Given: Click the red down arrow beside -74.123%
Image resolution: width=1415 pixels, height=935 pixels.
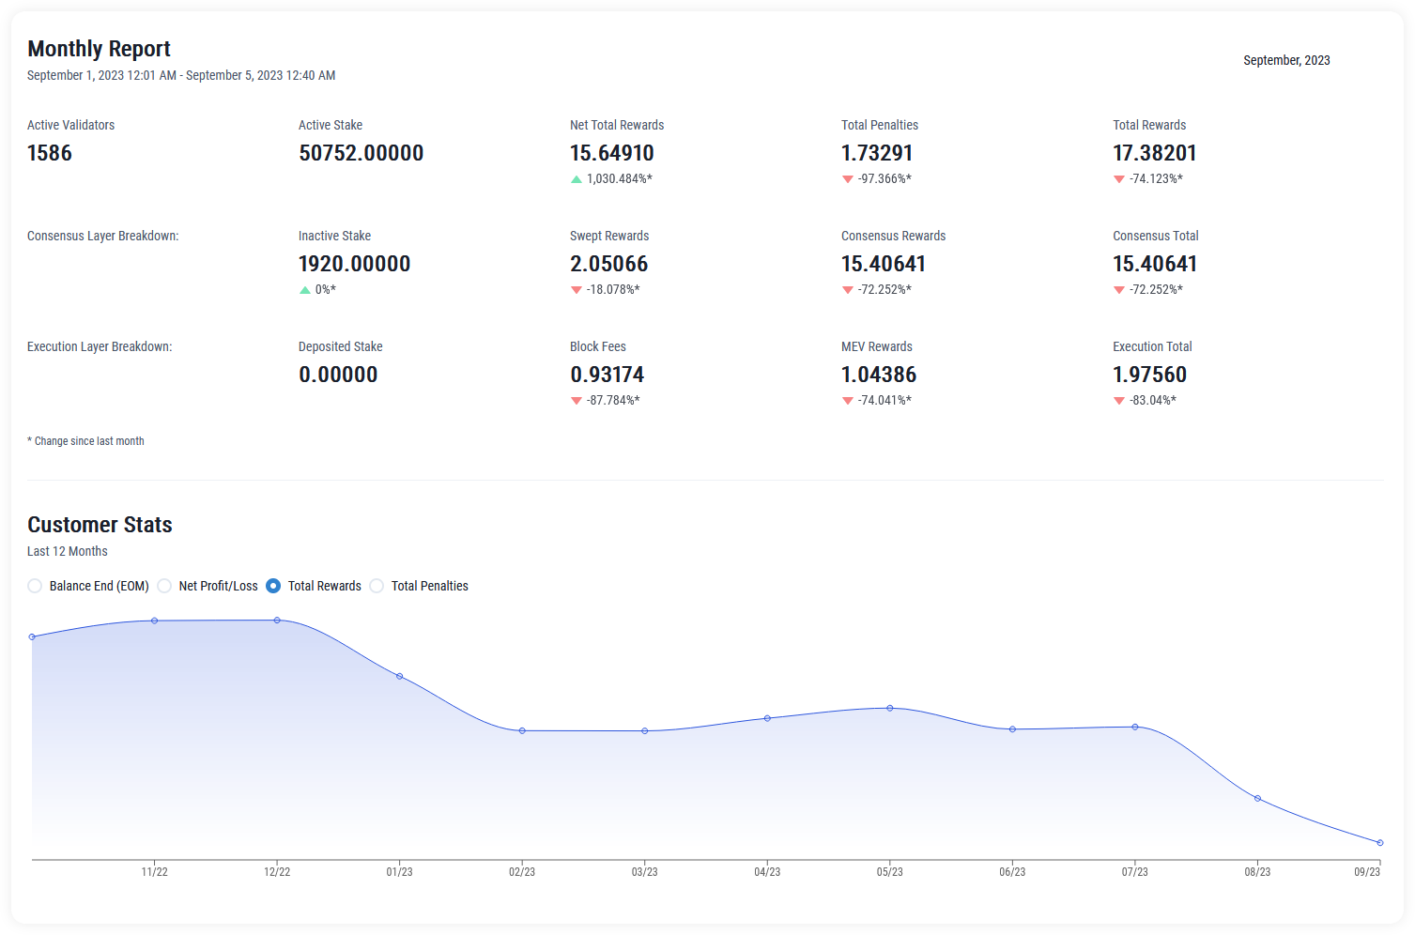Looking at the screenshot, I should (x=1119, y=179).
